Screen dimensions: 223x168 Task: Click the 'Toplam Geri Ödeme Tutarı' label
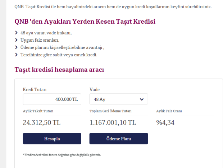pos(110,111)
